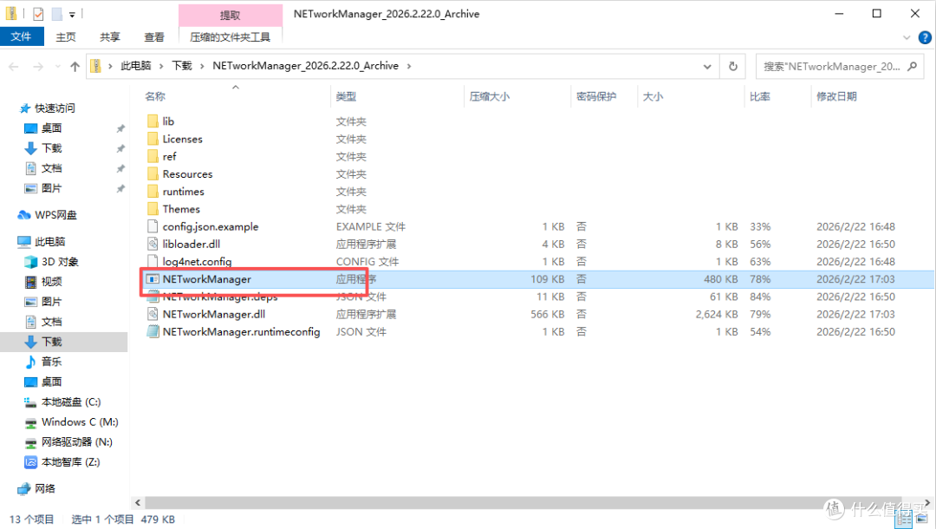Viewport: 936px width, 529px height.
Task: Select the ref folder icon
Action: pos(153,156)
